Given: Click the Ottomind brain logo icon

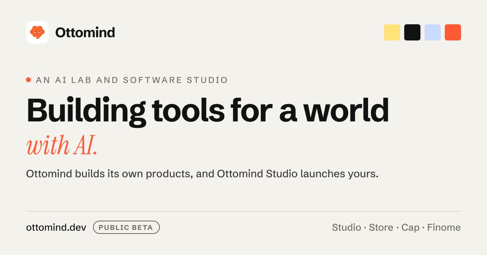Looking at the screenshot, I should pos(37,32).
